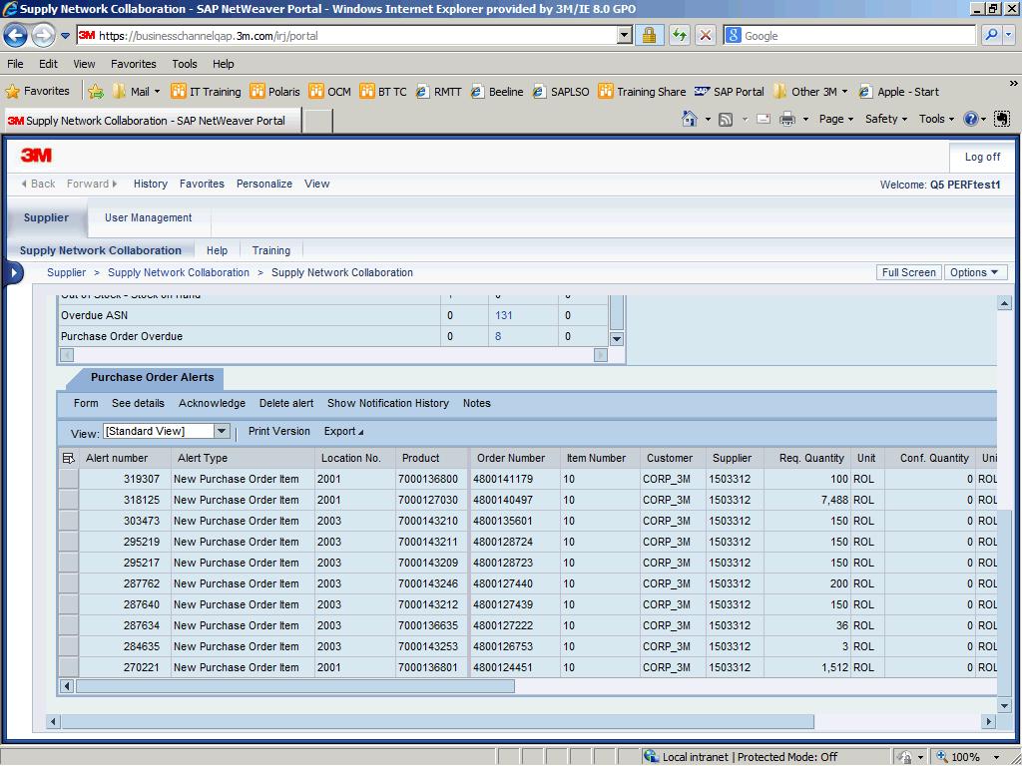Select the Supplier portal tab
This screenshot has width=1022, height=766.
(x=46, y=217)
